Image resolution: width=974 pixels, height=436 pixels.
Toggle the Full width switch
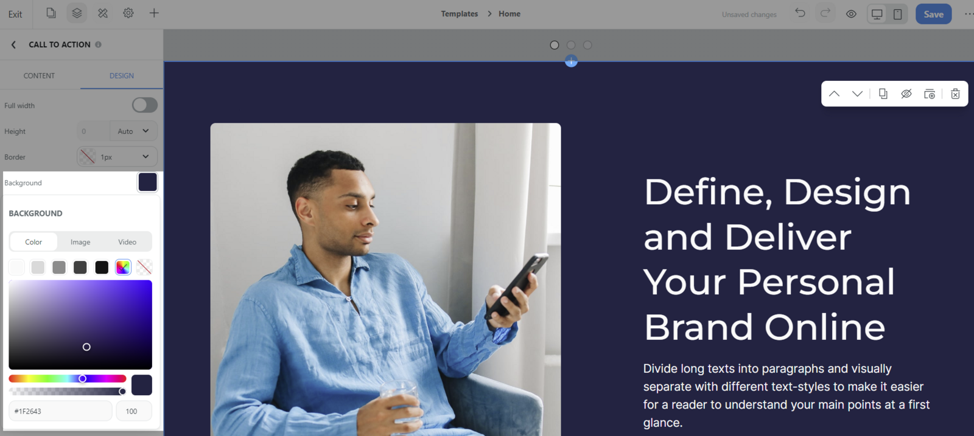tap(145, 105)
